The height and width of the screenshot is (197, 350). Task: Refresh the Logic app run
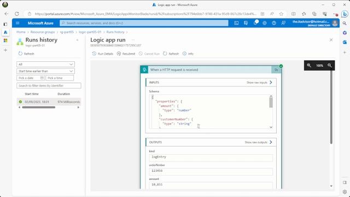pyautogui.click(x=171, y=54)
